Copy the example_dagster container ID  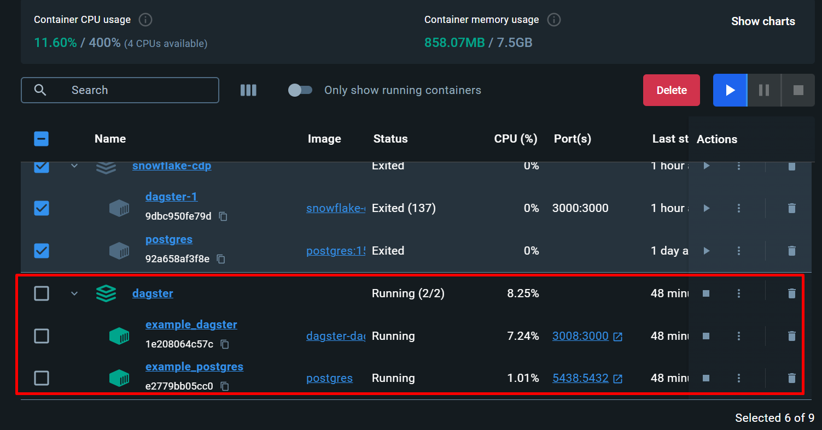225,344
